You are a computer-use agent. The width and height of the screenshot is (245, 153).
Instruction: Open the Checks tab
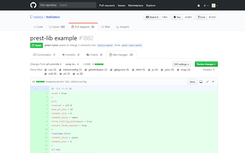95,55
